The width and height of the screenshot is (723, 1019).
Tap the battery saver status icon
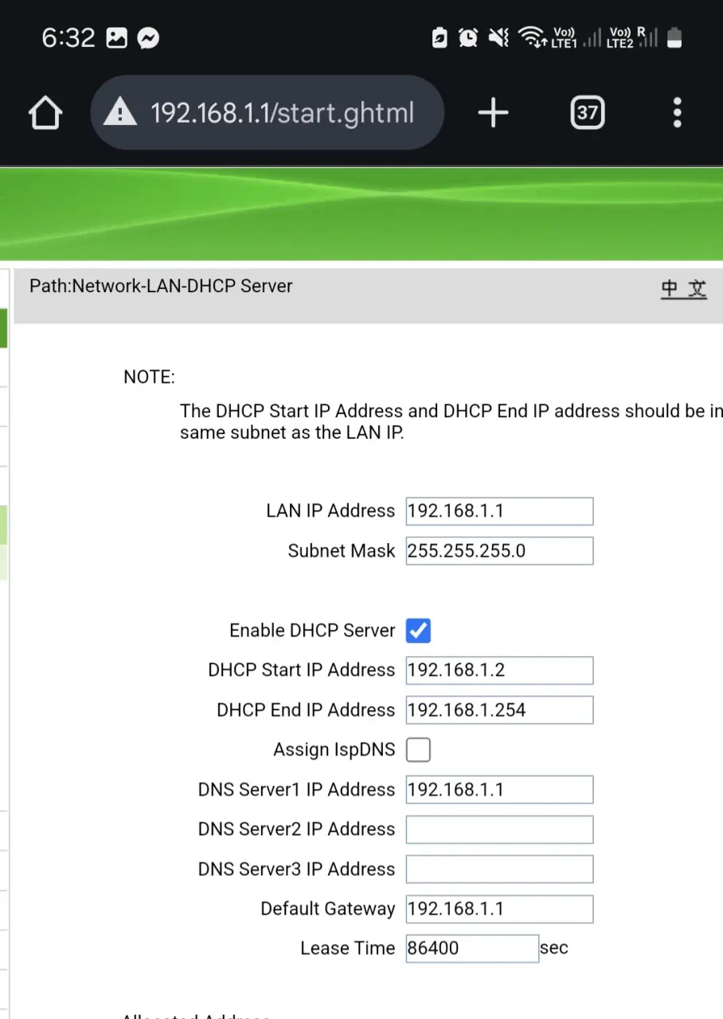tap(440, 37)
